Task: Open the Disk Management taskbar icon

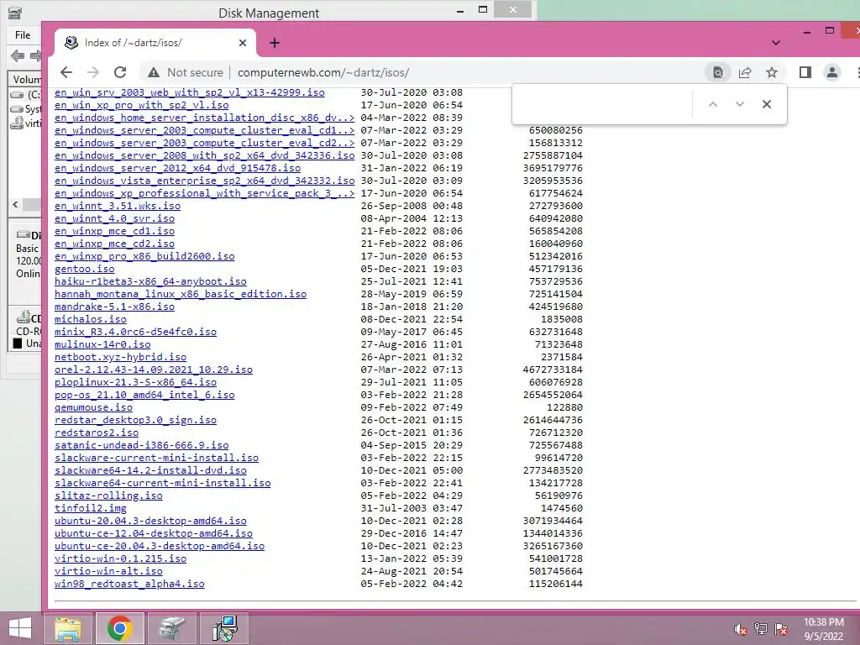Action: (x=172, y=628)
